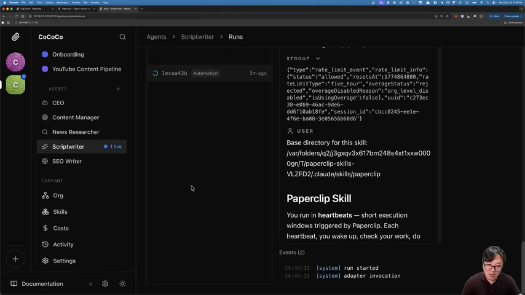Viewport: 525px width, 295px height.
Task: Open the gear icon next to Documentation
Action: click(x=105, y=284)
